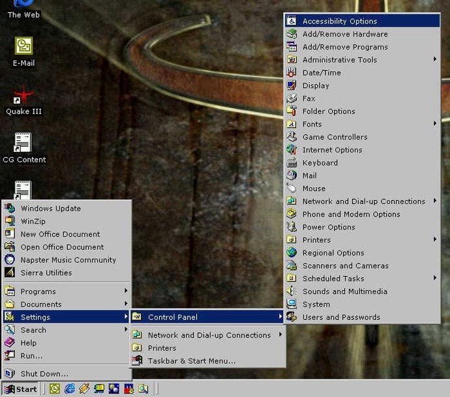Click the WinZip icon in Start menu
The width and height of the screenshot is (450, 397).
10,221
